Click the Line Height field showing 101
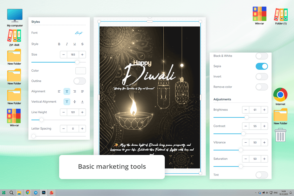 point(73,112)
